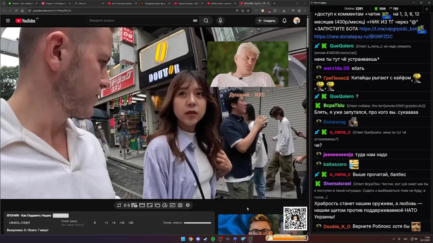Open Discord from the taskbar
Viewport: 433px width, 243px height.
(x=198, y=239)
